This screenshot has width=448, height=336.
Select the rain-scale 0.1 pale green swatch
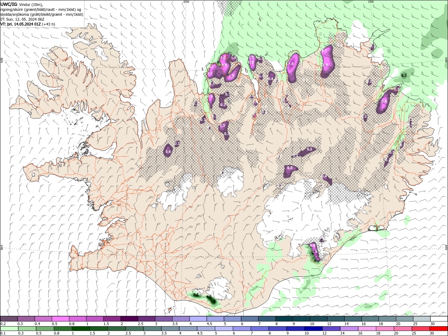(x=9, y=329)
